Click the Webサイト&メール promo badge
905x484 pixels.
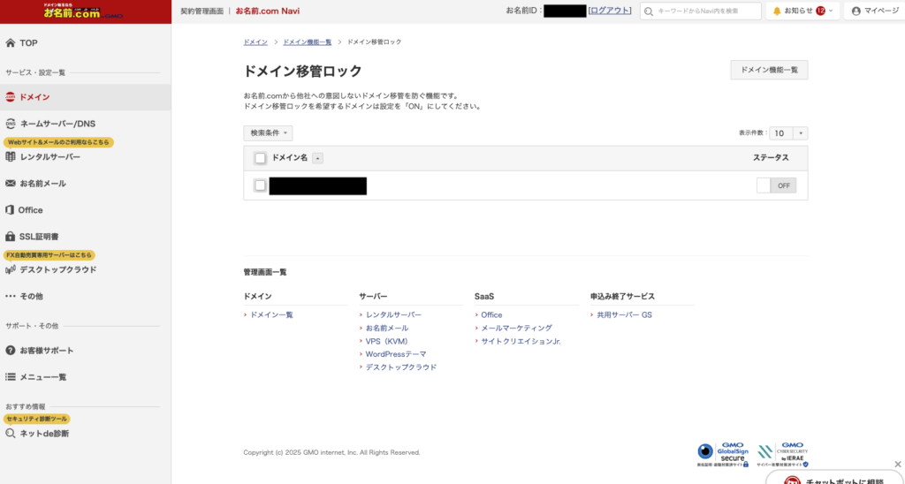pyautogui.click(x=58, y=142)
